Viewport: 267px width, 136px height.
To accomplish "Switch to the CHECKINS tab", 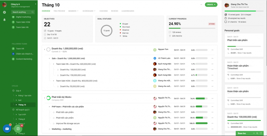I will (103, 11).
